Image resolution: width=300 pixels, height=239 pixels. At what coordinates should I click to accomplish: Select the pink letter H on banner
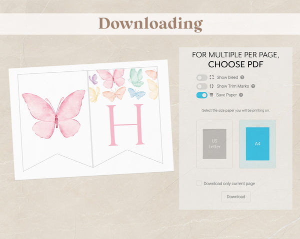coord(125,125)
